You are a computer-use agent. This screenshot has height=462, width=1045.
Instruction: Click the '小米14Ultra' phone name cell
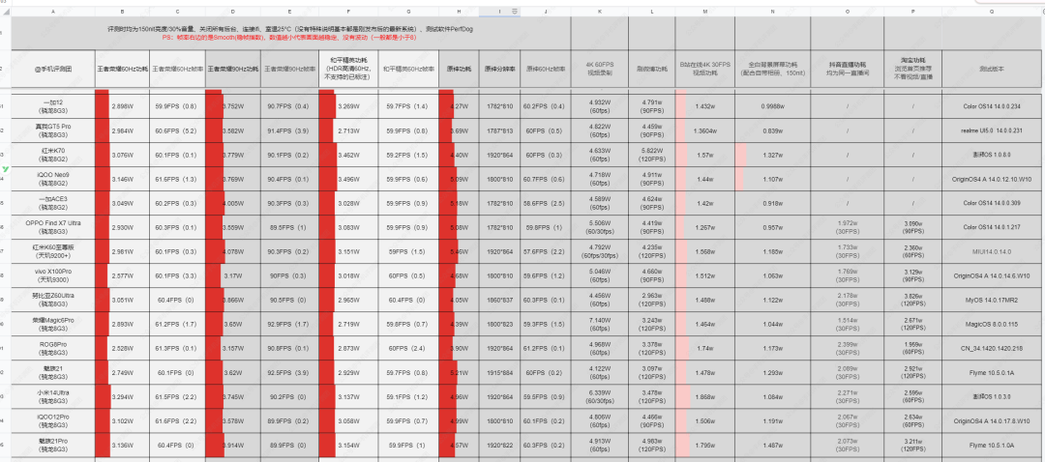(x=53, y=397)
